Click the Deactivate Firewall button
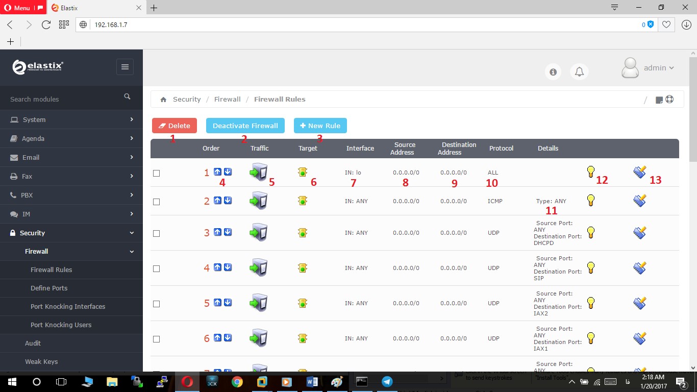The height and width of the screenshot is (392, 697). coord(245,126)
